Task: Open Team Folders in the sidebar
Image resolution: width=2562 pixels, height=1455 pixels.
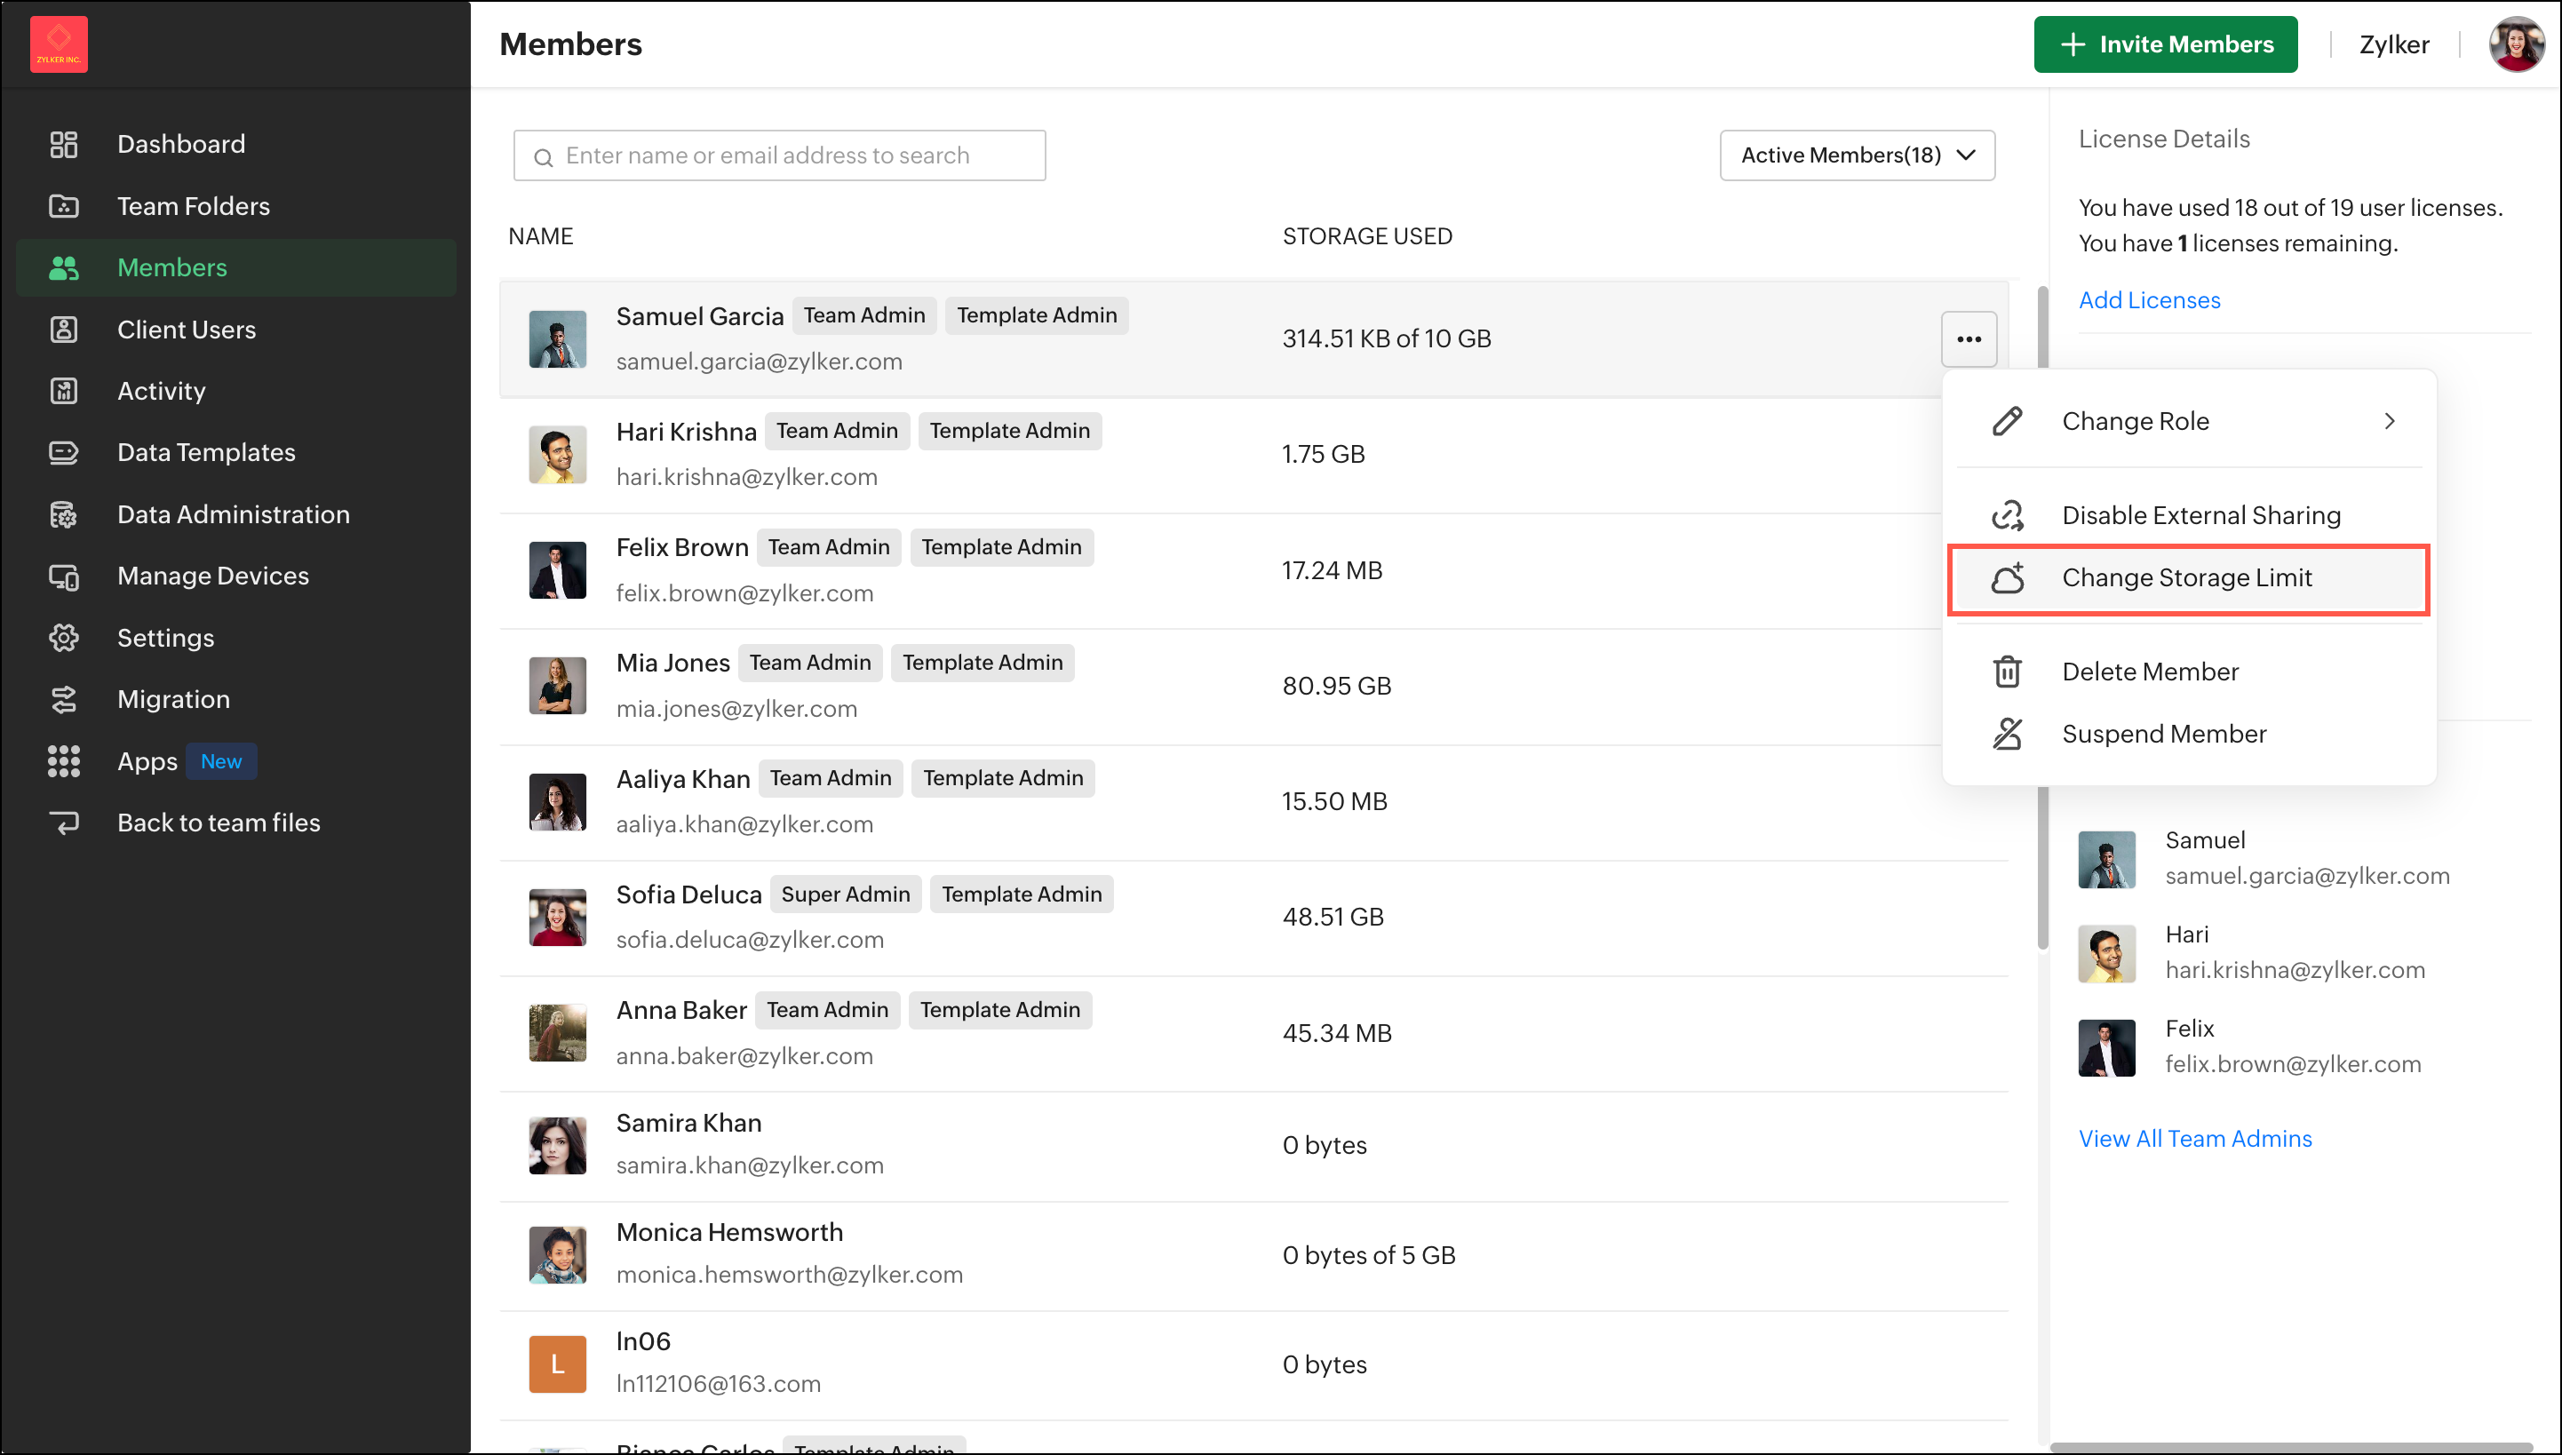Action: [235, 206]
